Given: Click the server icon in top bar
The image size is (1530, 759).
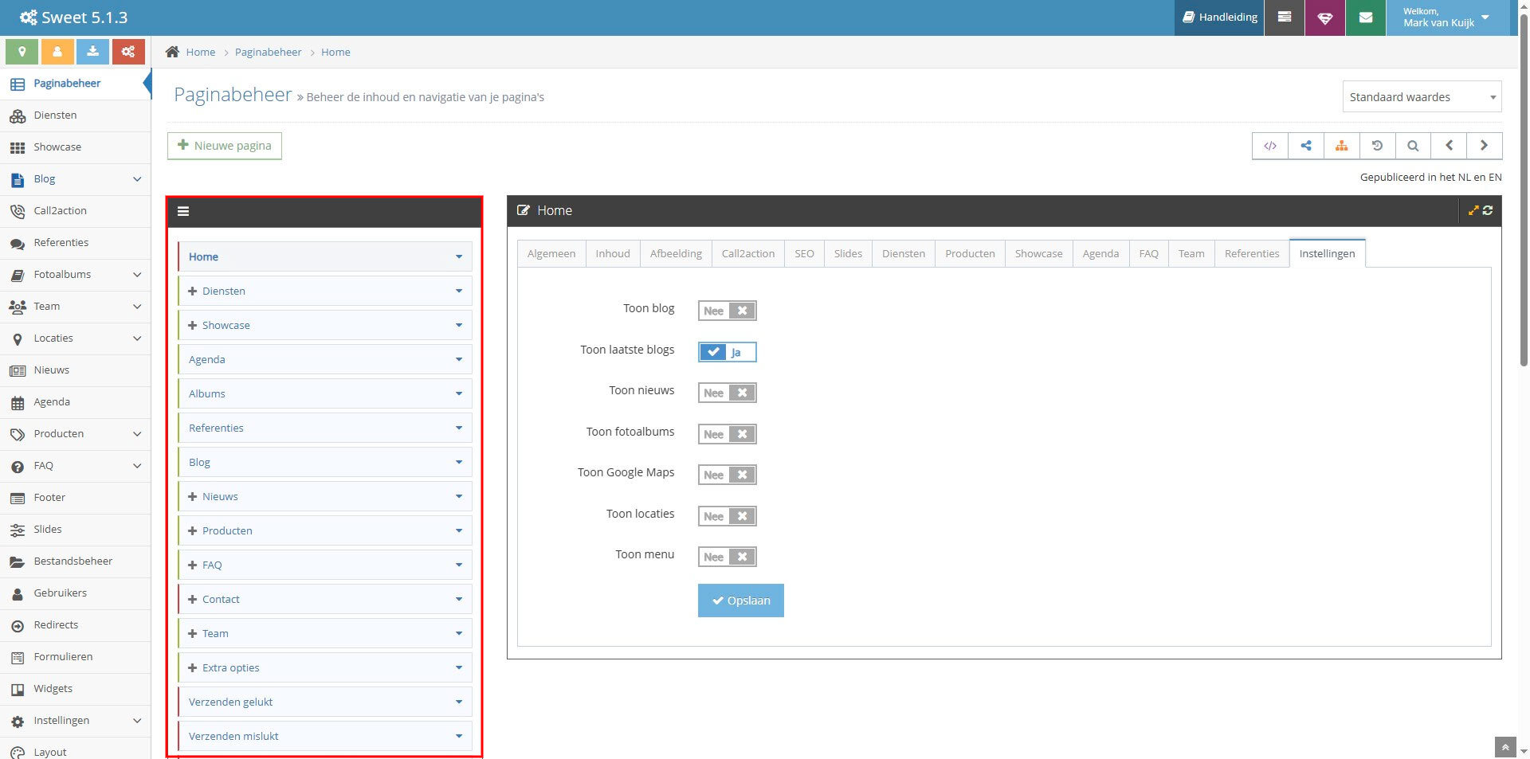Looking at the screenshot, I should click(x=1285, y=18).
